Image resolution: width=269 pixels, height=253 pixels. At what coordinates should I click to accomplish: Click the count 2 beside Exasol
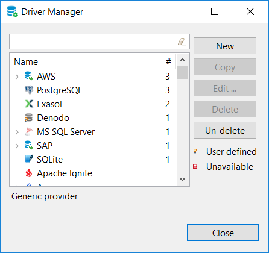168,104
